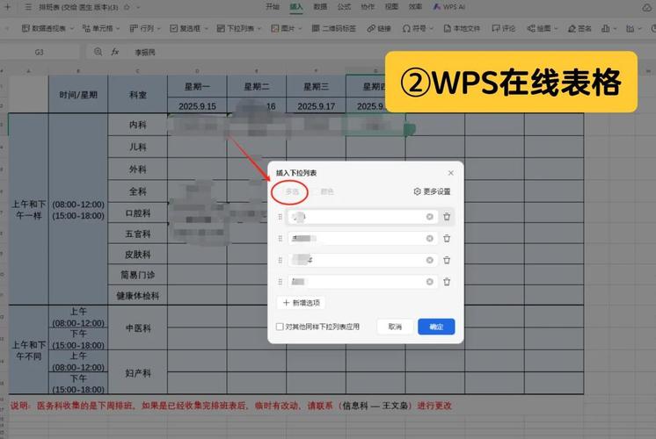
Task: Click the magnifier icon beside fx
Action: click(98, 52)
